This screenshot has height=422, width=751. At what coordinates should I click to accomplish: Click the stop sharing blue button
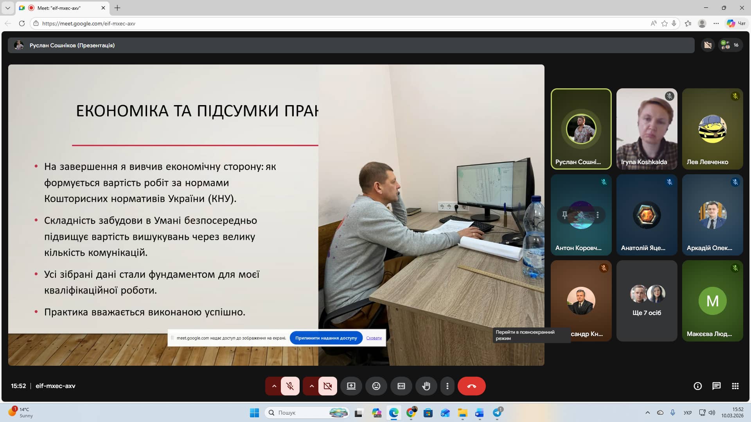[x=326, y=338]
